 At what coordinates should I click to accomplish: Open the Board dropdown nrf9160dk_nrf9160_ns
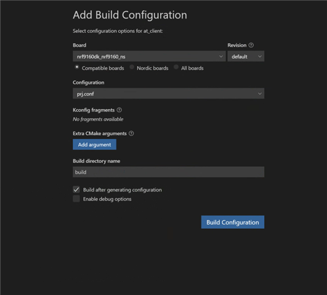[149, 56]
